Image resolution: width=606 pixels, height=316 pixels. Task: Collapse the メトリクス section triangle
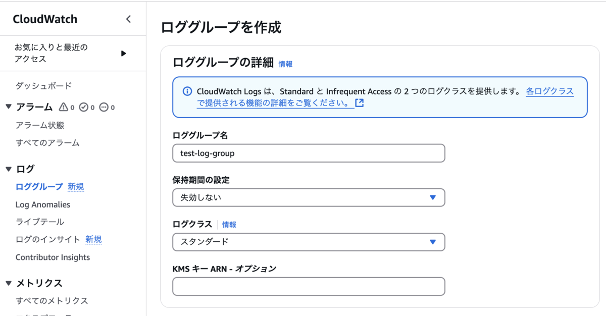8,283
